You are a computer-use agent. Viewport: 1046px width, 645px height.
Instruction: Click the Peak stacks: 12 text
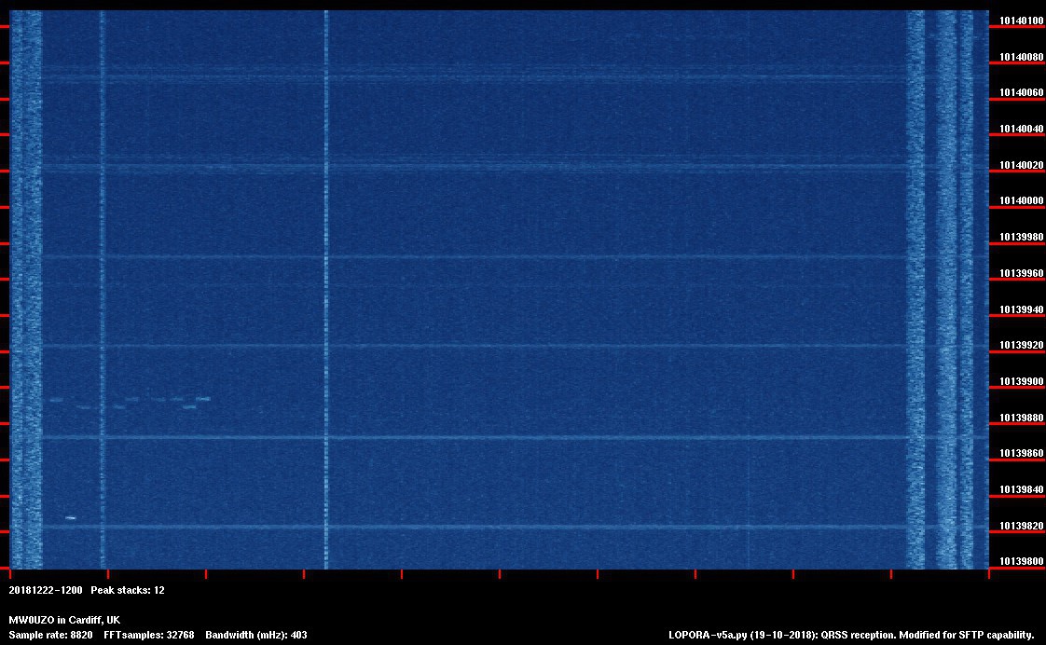click(x=128, y=590)
